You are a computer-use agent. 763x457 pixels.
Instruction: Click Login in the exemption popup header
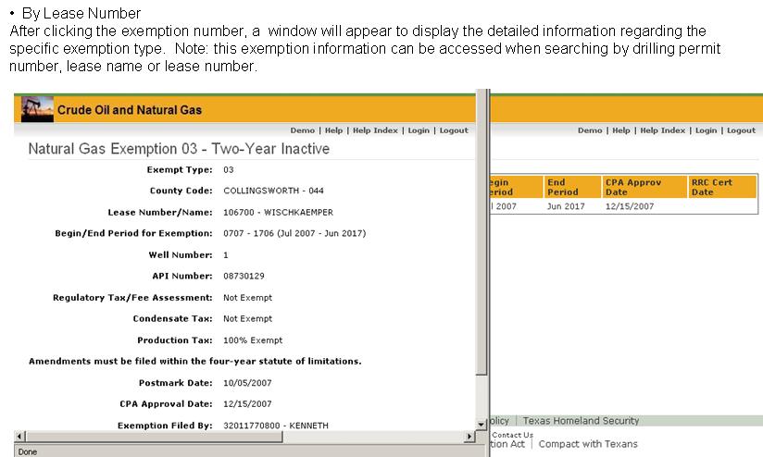(418, 130)
